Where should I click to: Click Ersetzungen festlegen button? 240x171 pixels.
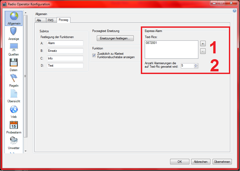(115, 38)
